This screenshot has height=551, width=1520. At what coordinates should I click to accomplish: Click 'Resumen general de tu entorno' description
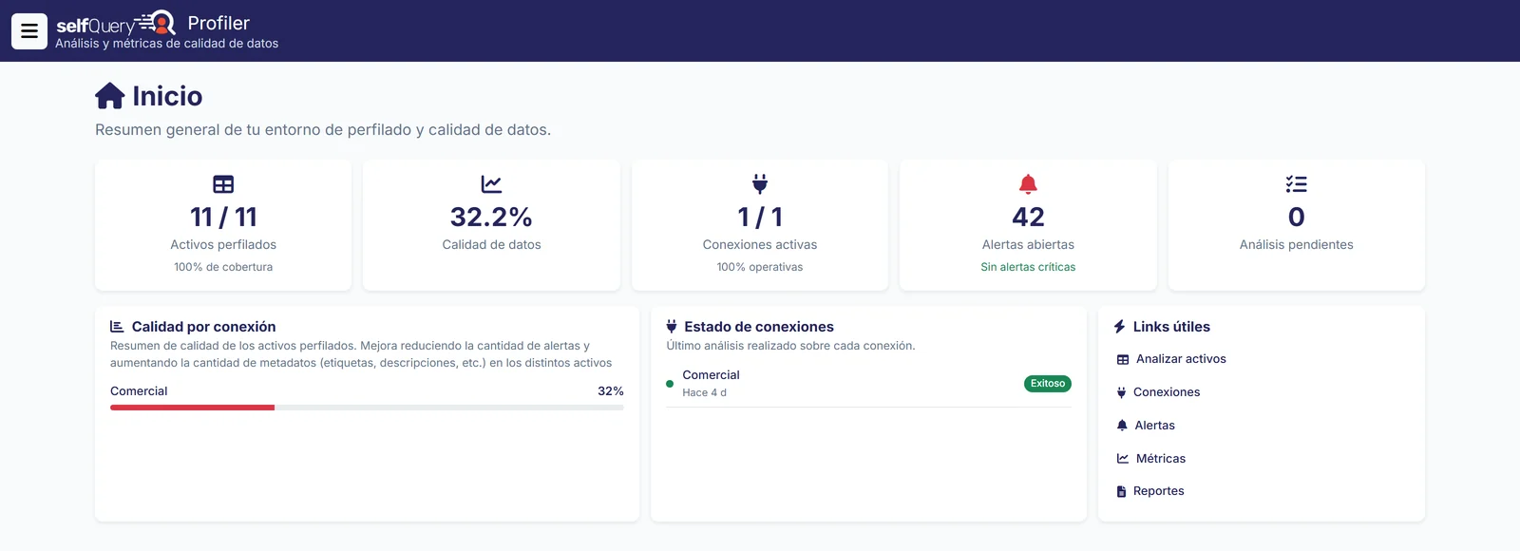[323, 129]
